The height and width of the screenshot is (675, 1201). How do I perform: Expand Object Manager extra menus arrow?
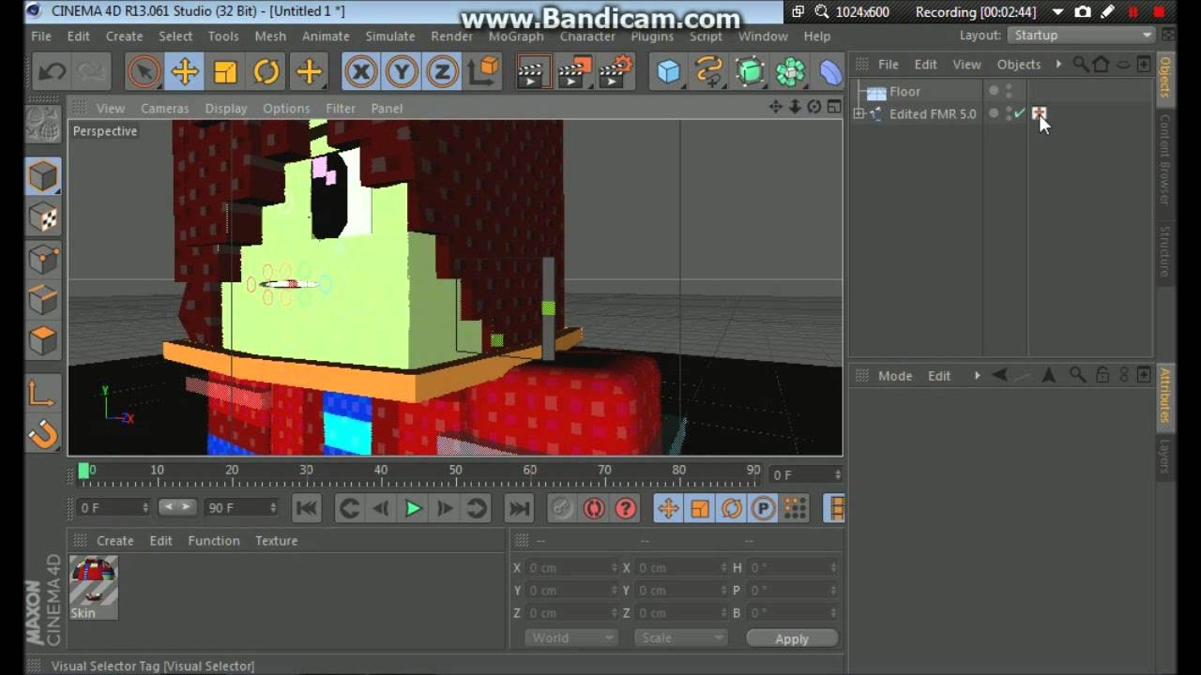click(x=1058, y=64)
